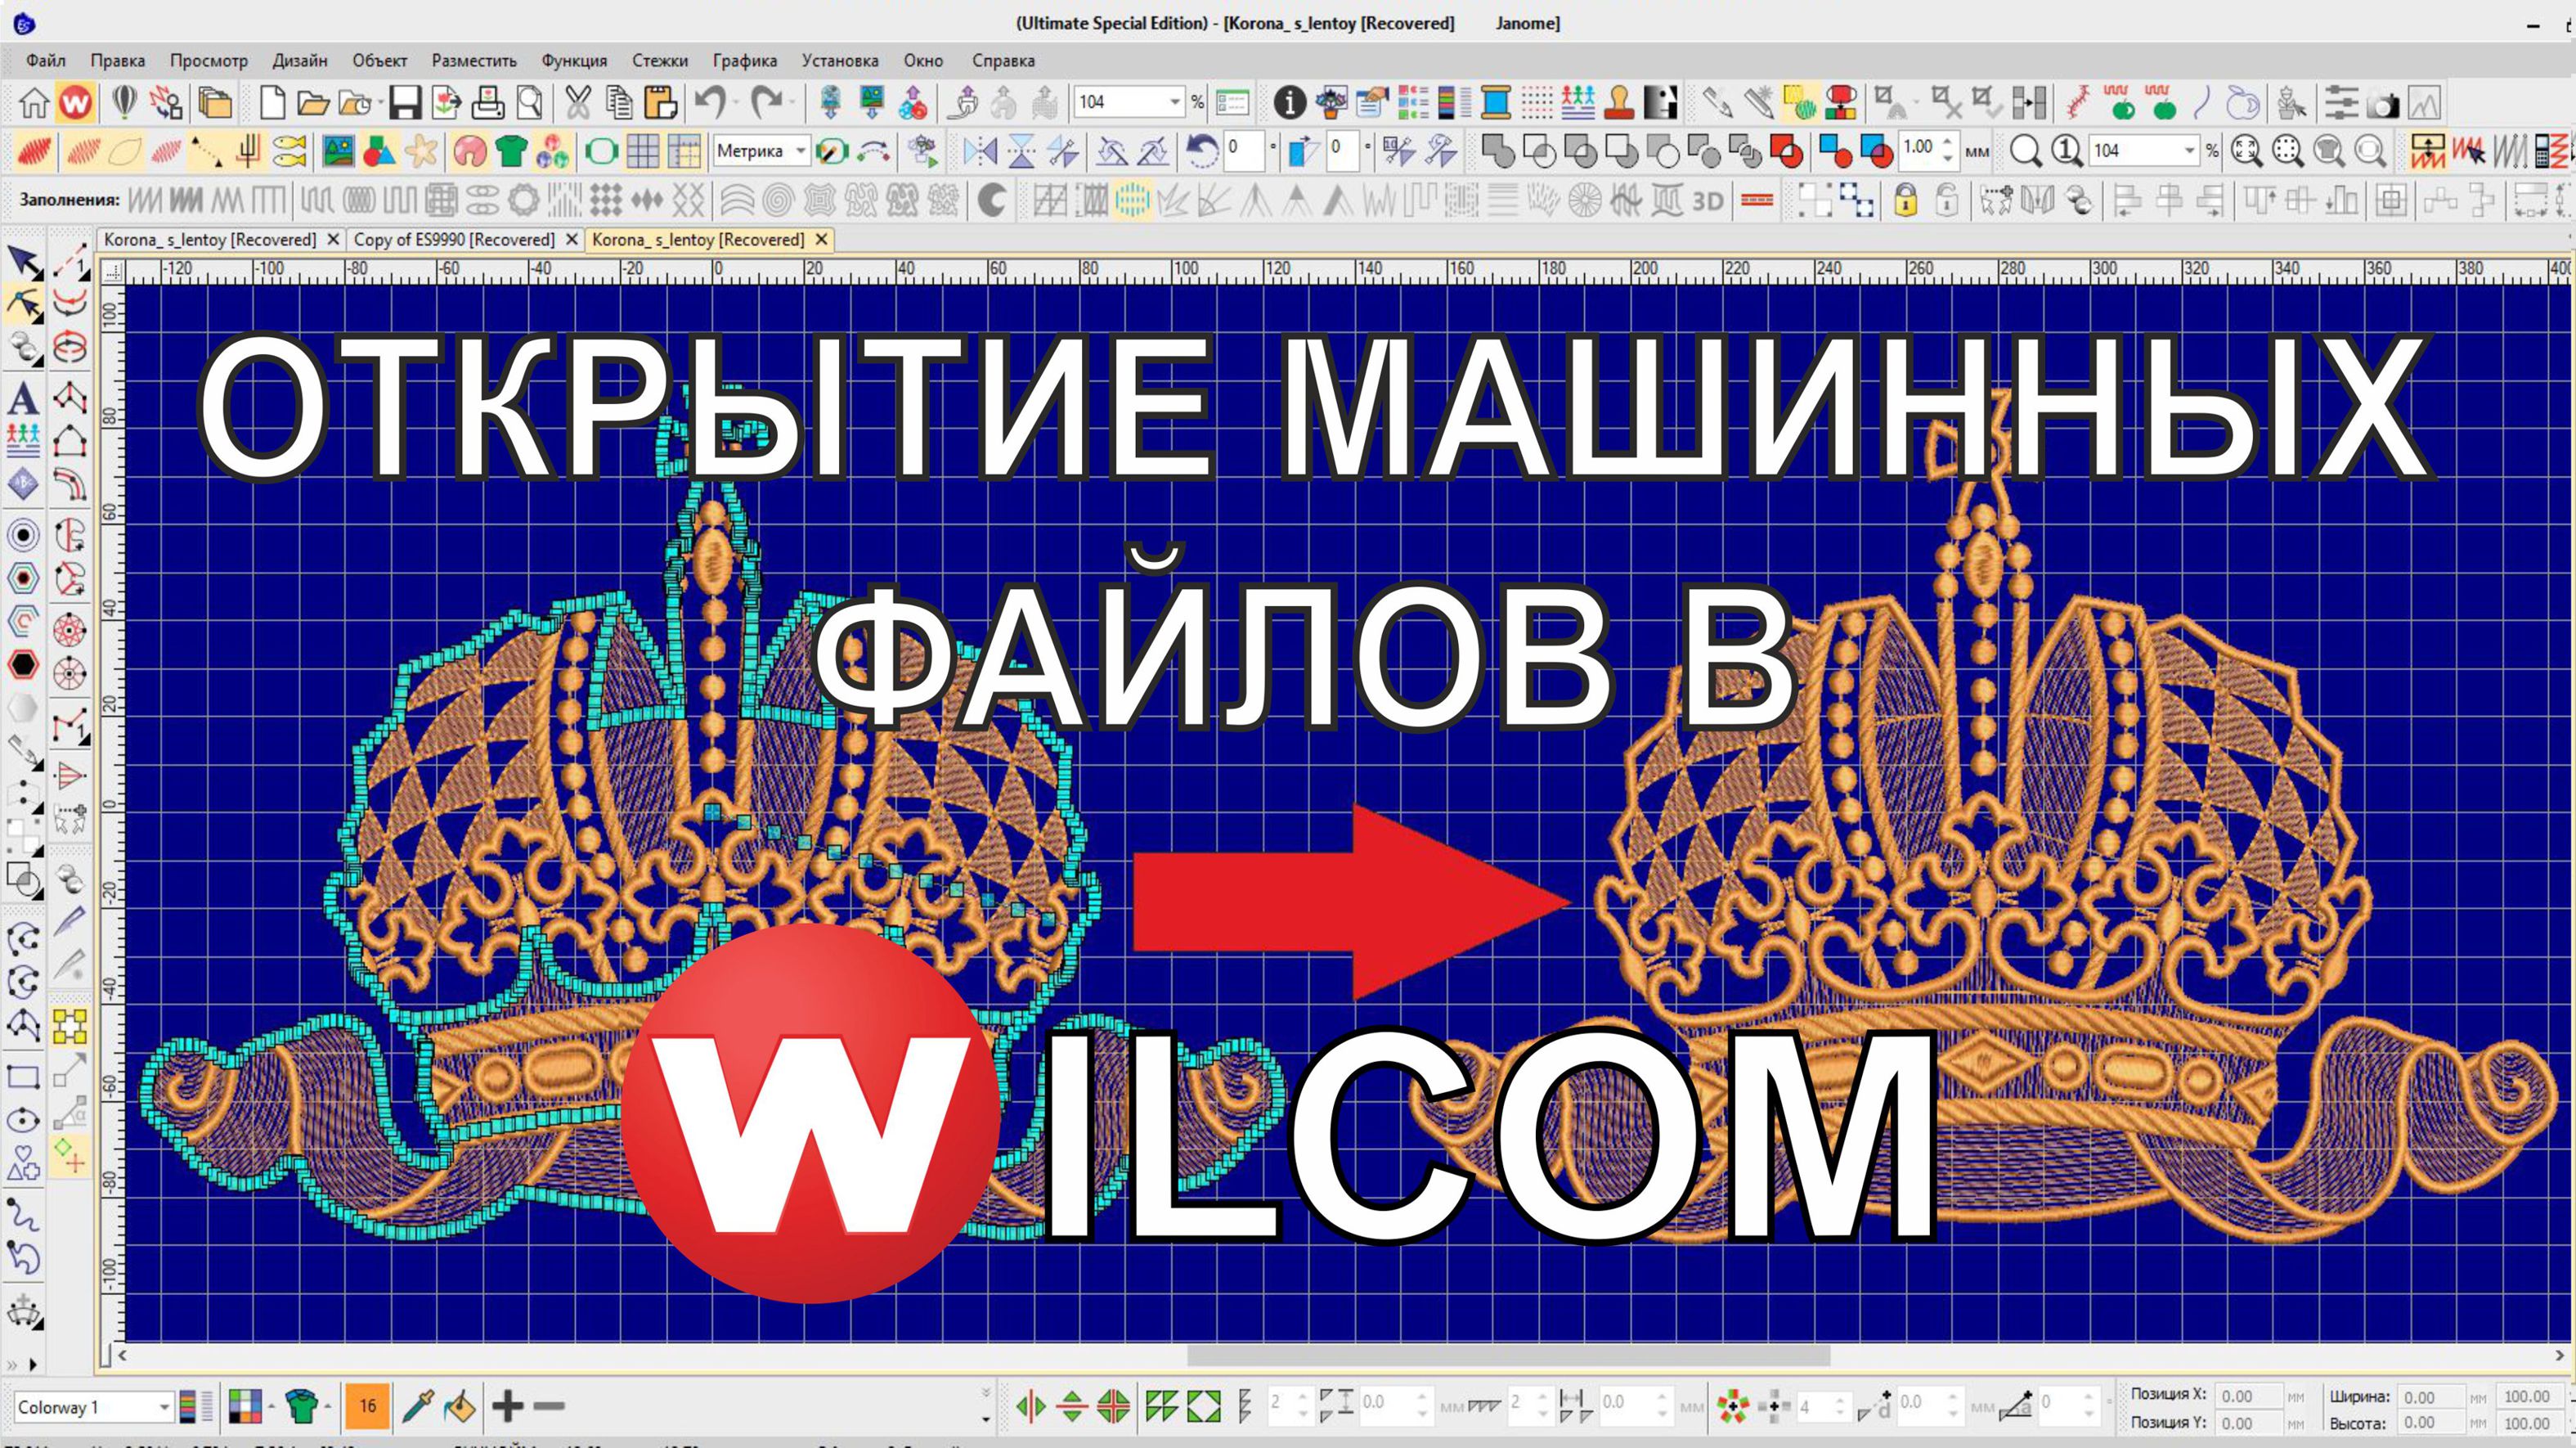Expand the green T-shirt product dropdown at bottom

(327, 1407)
